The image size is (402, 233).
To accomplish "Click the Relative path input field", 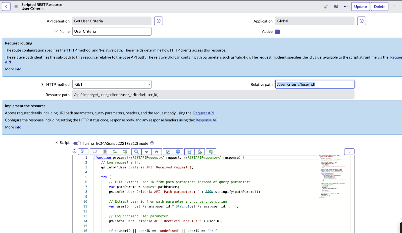I will pyautogui.click(x=315, y=84).
